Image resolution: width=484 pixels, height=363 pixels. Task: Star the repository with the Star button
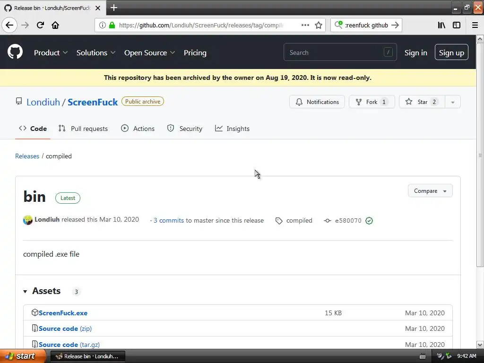coord(422,102)
